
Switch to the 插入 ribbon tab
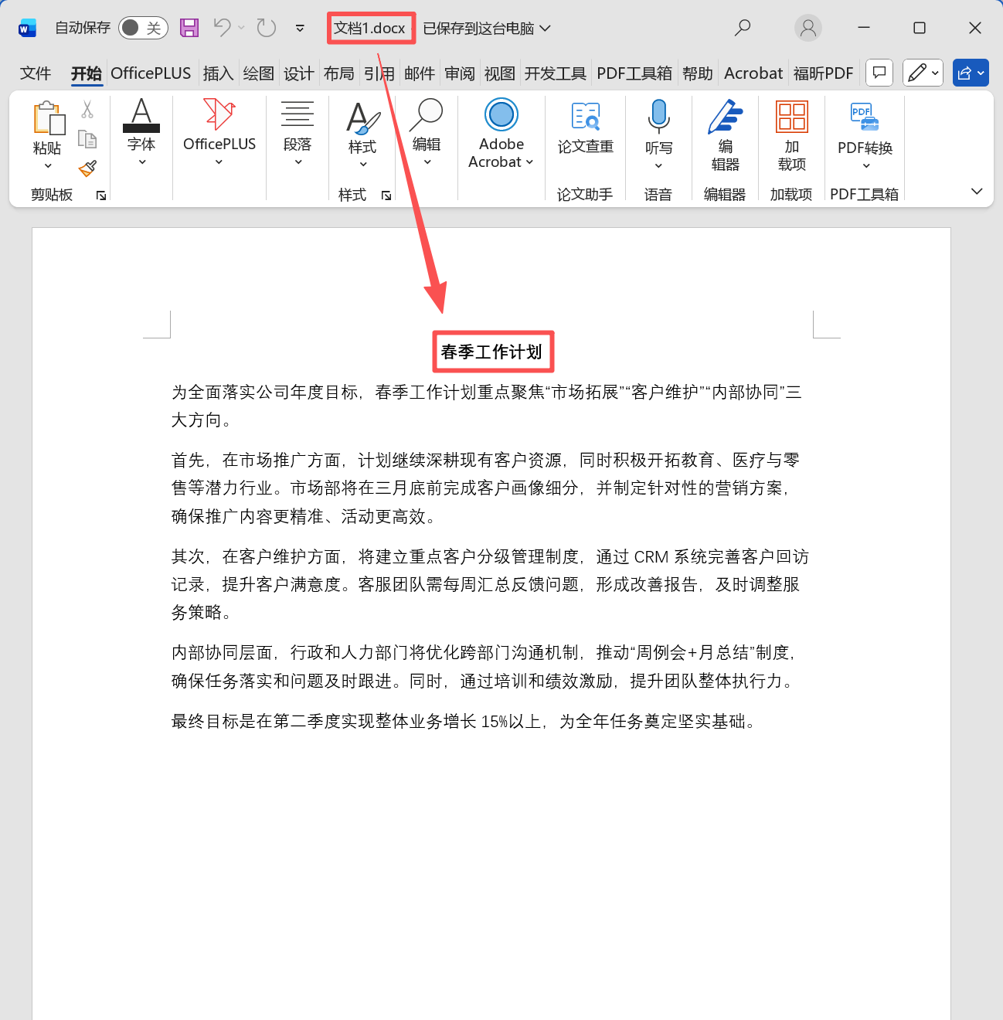pyautogui.click(x=217, y=73)
